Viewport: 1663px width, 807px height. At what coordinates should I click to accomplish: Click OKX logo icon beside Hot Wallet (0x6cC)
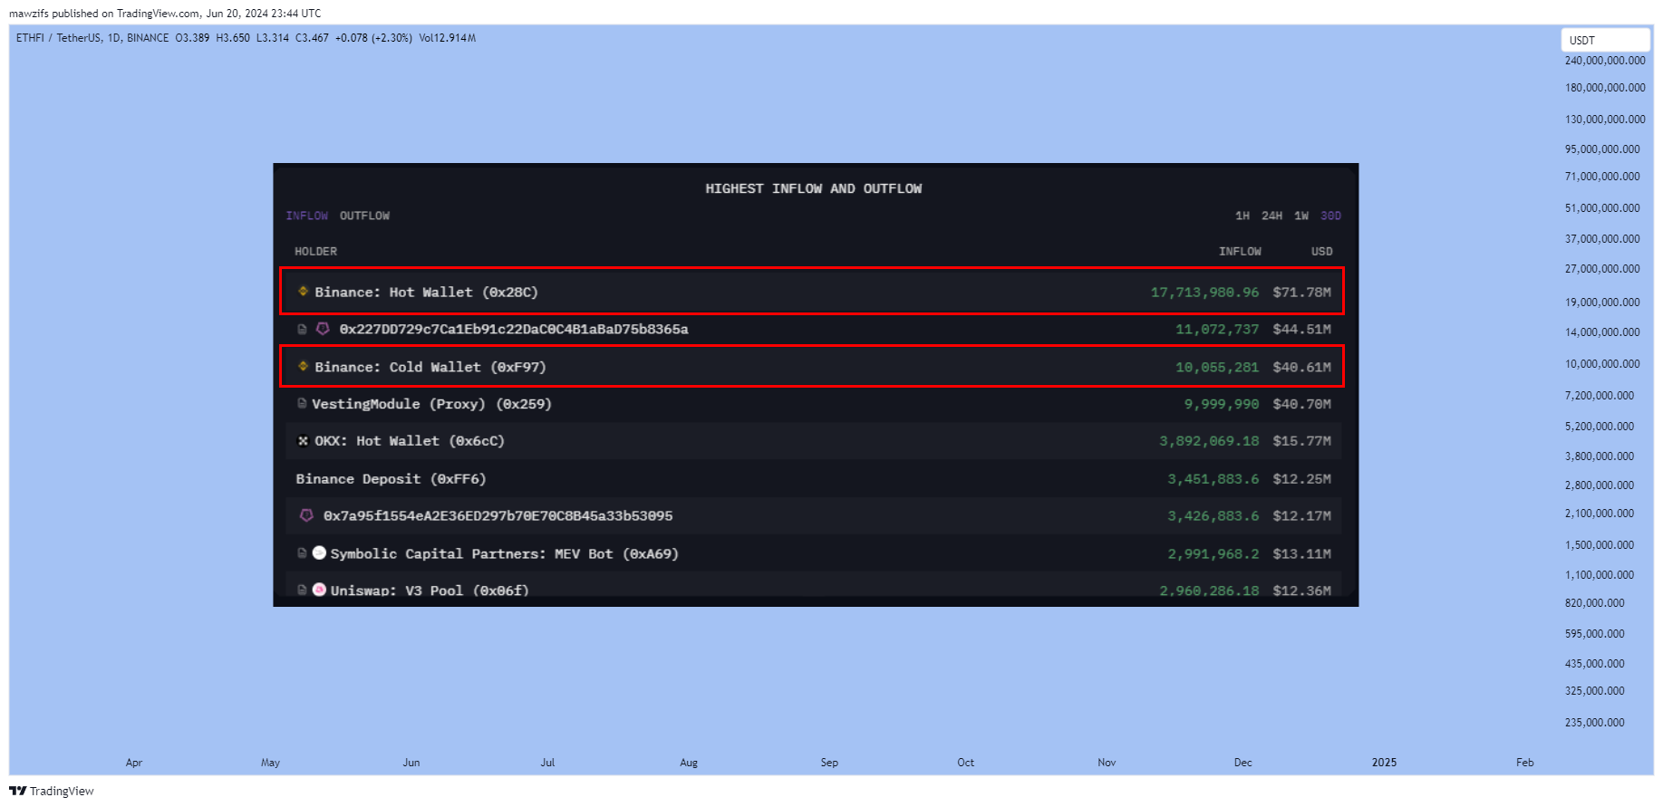[x=304, y=441]
